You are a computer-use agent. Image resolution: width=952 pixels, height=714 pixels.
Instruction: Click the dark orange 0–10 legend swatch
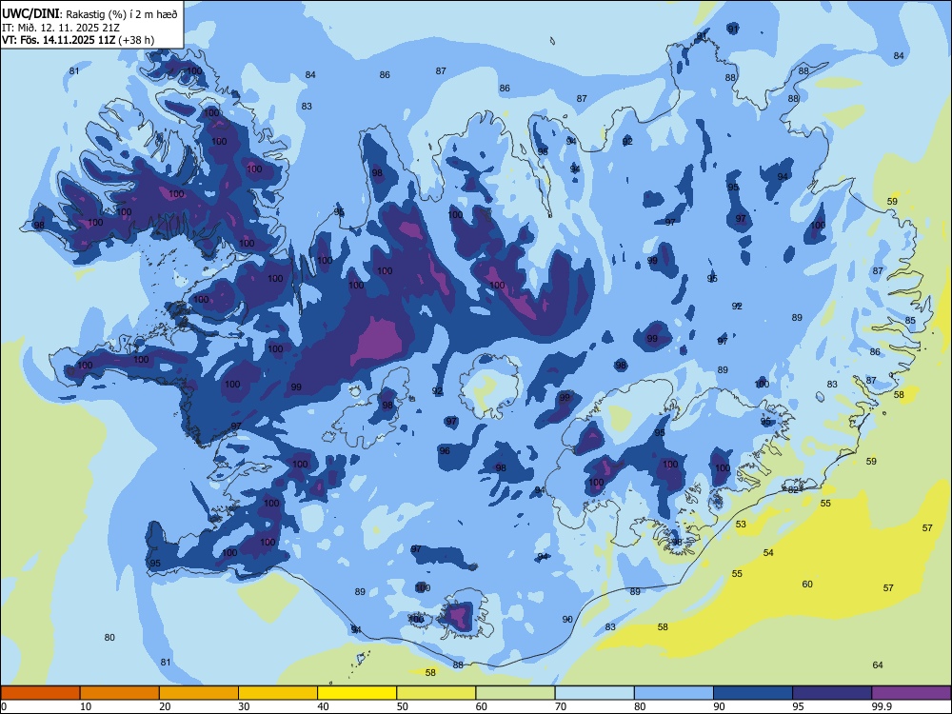(x=40, y=693)
